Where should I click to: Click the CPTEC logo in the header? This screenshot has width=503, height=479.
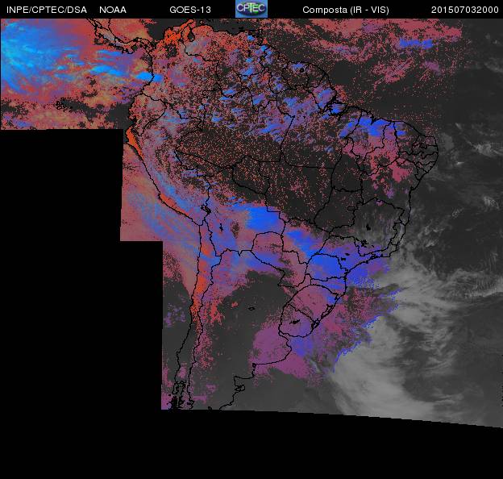tap(251, 9)
